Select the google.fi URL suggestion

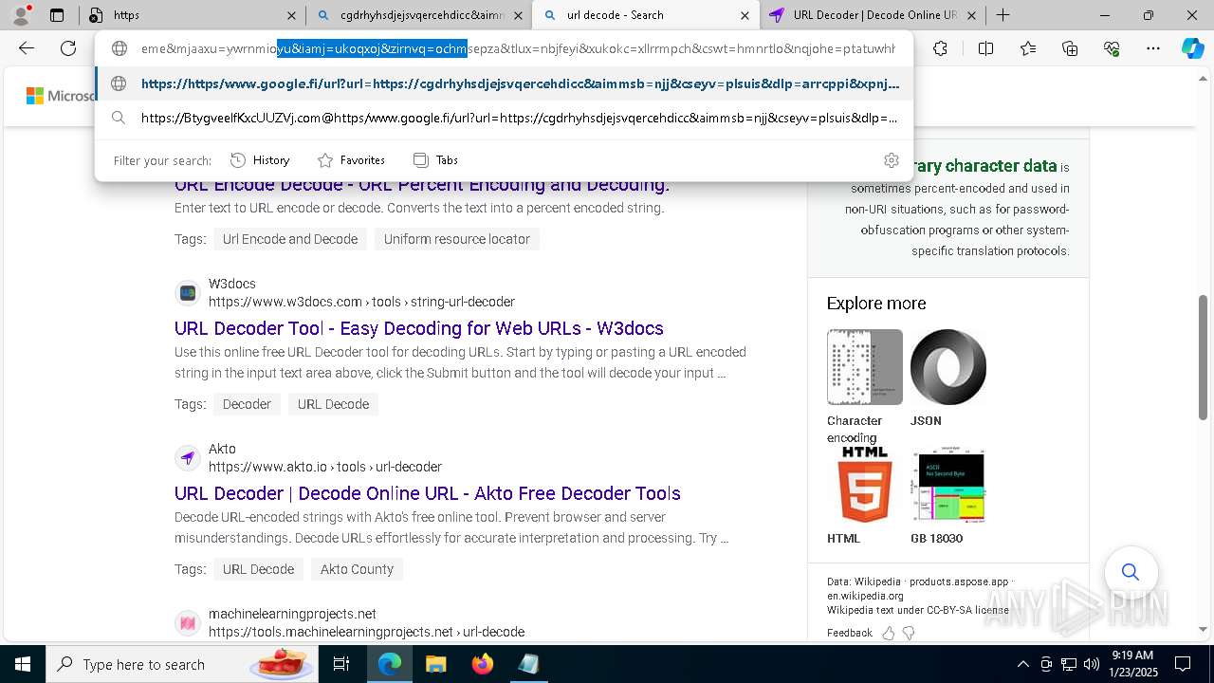[x=504, y=83]
